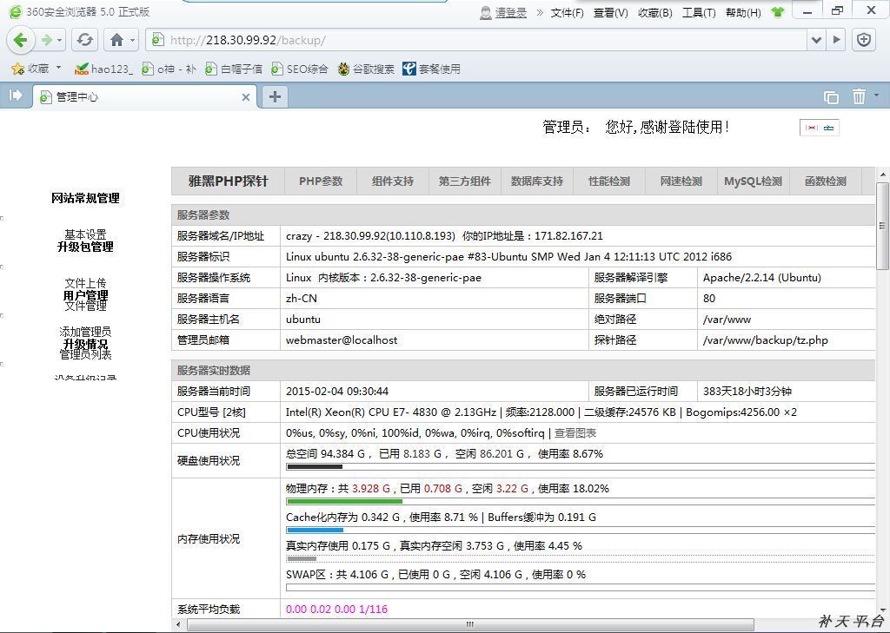The image size is (890, 633).
Task: Go to the home page icon
Action: (x=117, y=40)
